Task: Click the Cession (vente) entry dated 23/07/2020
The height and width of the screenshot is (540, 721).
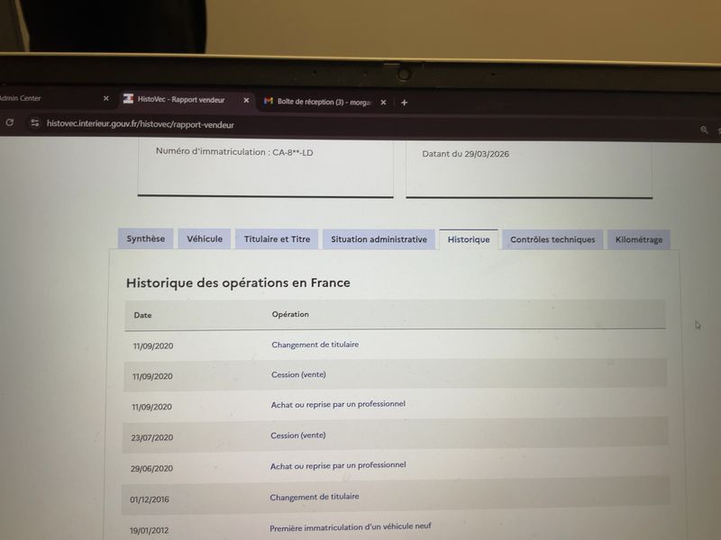Action: pyautogui.click(x=298, y=436)
